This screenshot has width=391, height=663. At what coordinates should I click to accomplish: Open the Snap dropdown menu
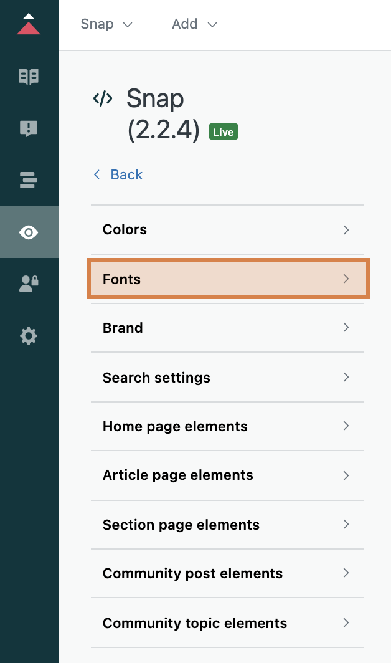pyautogui.click(x=106, y=24)
